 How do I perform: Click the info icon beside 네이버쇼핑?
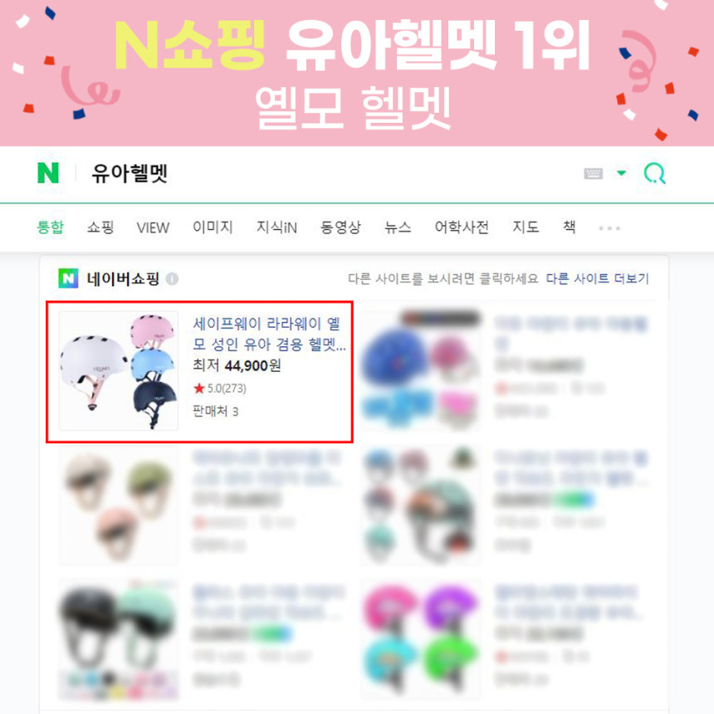point(172,279)
